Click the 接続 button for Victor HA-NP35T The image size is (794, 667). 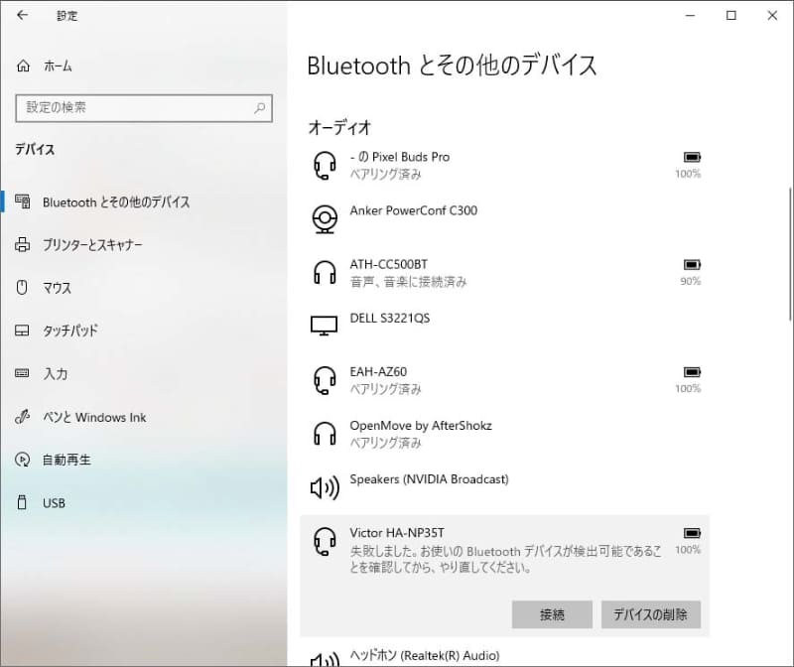point(552,614)
